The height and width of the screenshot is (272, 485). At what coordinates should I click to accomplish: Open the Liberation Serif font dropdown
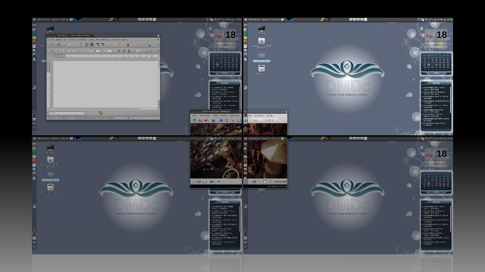pos(91,51)
